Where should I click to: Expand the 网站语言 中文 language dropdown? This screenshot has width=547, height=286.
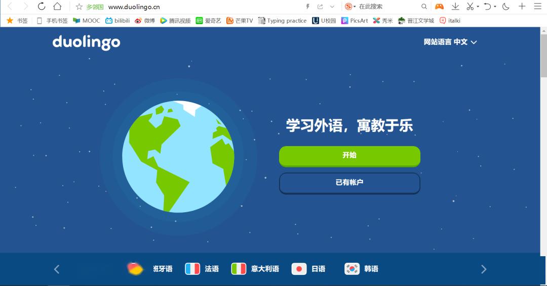point(450,42)
